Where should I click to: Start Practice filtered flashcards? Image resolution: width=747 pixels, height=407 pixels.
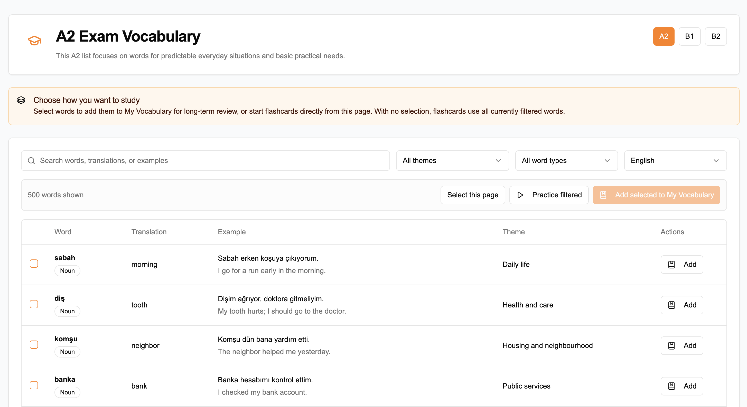[549, 195]
